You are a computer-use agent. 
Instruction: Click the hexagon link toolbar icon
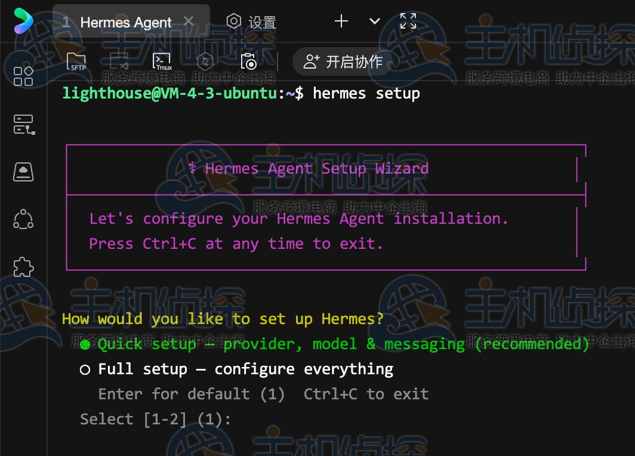pos(206,61)
